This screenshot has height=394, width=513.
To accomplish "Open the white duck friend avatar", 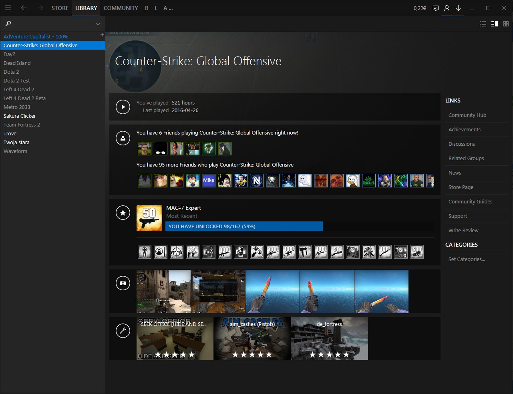I will pos(353,181).
